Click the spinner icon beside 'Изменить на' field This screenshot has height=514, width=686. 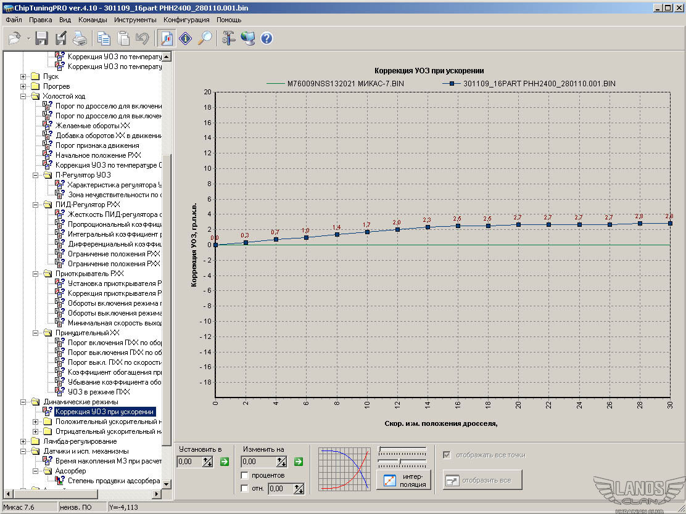(x=282, y=462)
